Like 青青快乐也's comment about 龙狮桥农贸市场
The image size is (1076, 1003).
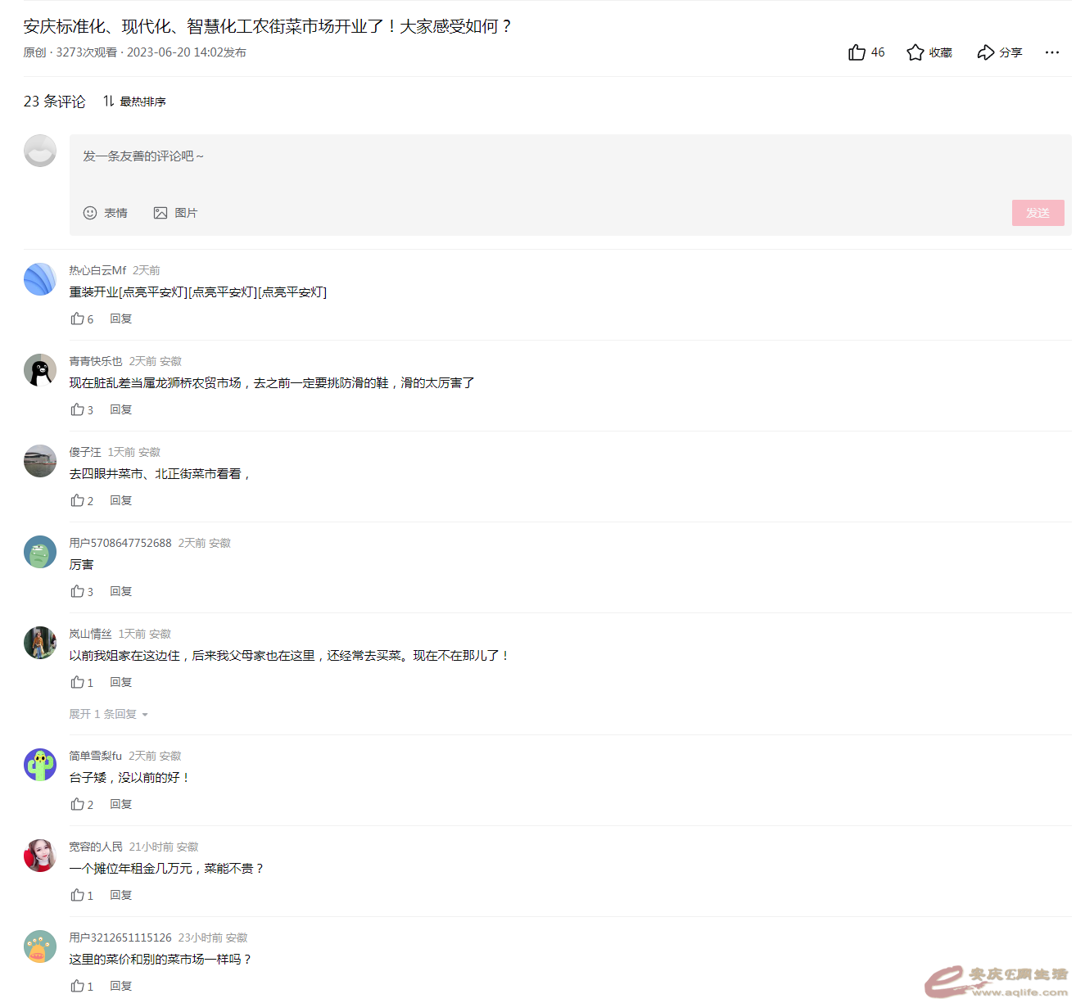(x=82, y=409)
